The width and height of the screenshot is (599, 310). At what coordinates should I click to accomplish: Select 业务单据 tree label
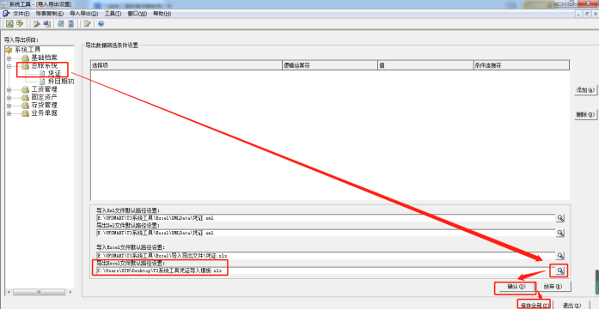click(x=44, y=113)
